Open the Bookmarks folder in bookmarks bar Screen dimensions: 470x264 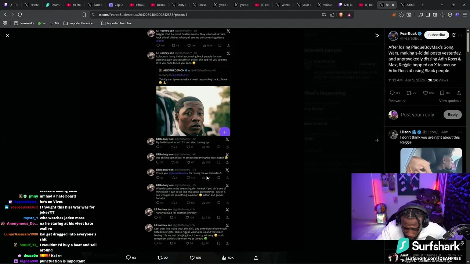click(24, 23)
